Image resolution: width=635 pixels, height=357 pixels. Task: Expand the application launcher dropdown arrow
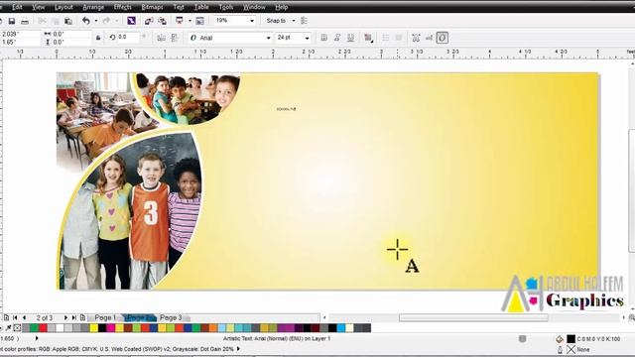190,21
